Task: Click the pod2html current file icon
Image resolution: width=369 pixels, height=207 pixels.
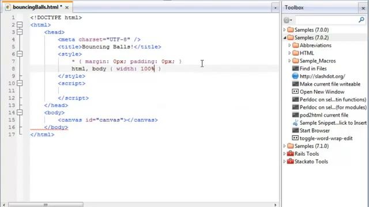Action: [x=295, y=115]
